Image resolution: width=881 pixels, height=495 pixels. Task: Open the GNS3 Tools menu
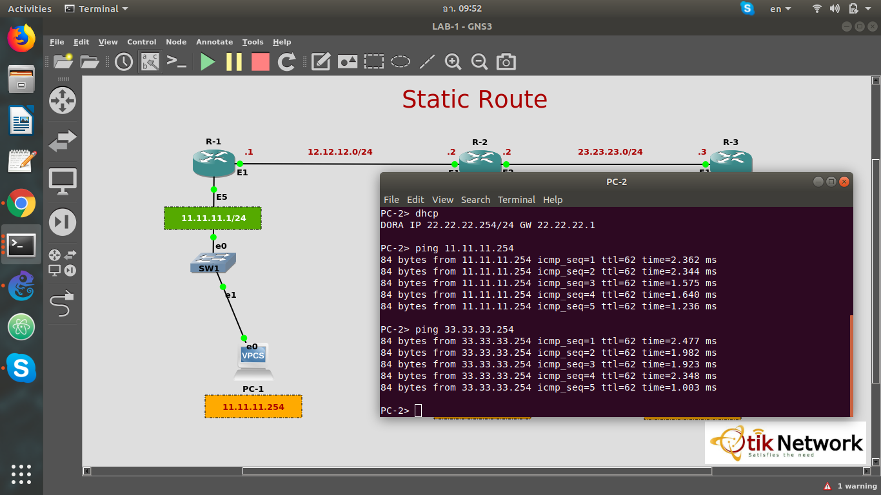click(253, 42)
